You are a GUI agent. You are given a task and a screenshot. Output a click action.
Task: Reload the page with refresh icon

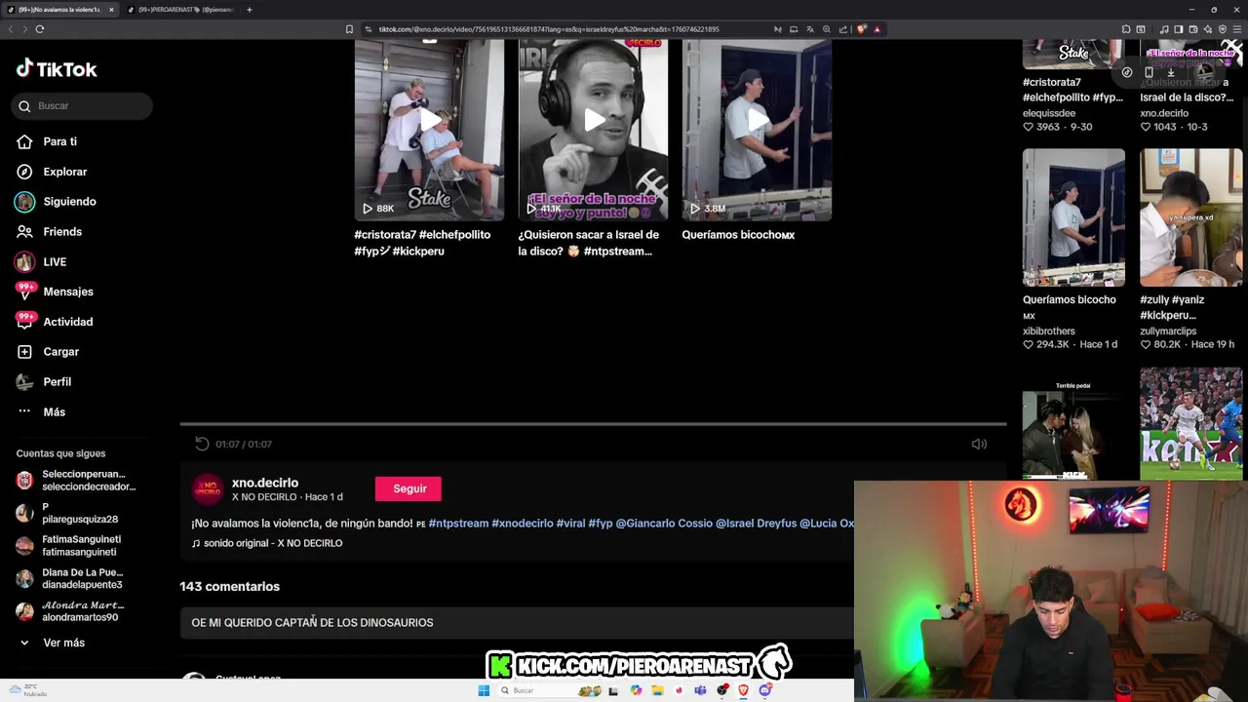pyautogui.click(x=39, y=29)
